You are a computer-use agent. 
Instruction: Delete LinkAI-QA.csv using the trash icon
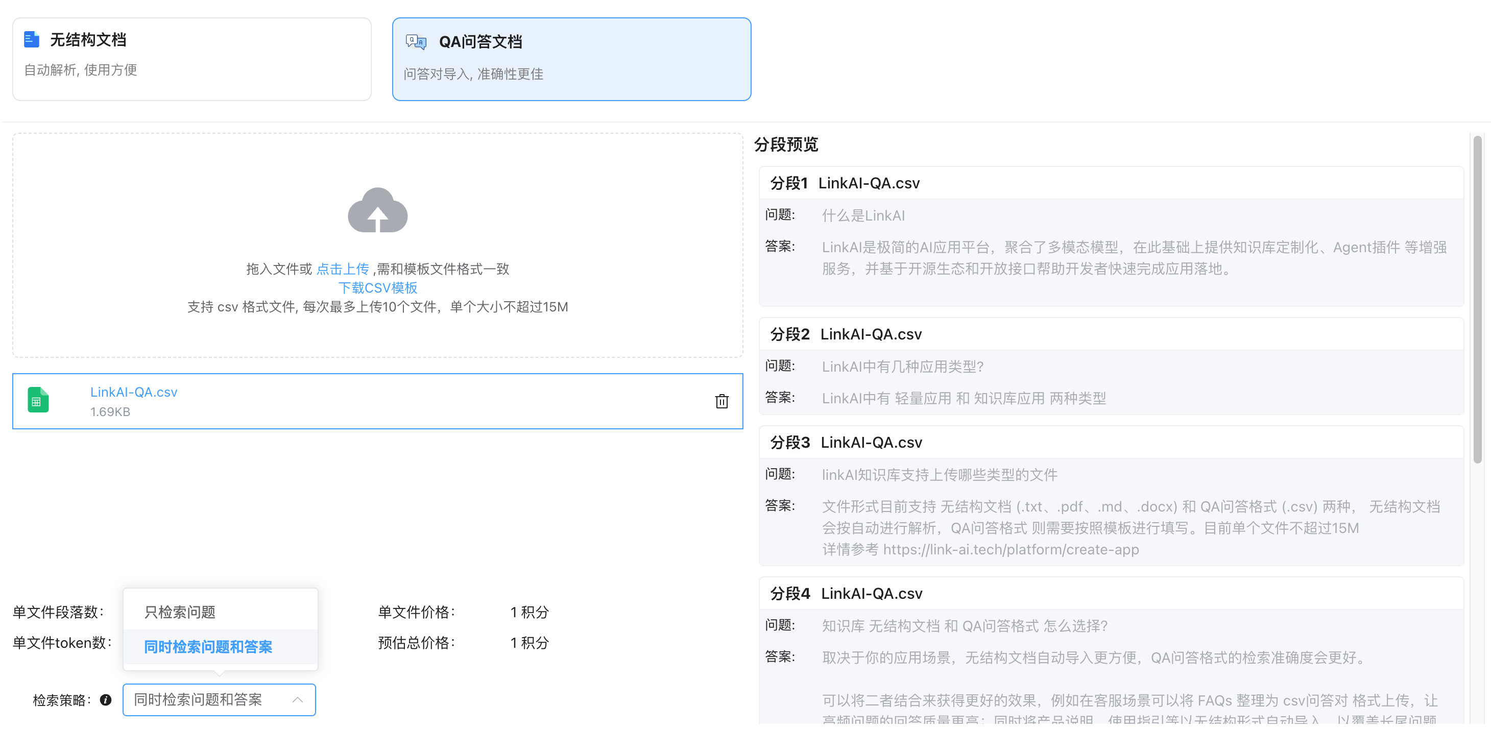point(721,401)
